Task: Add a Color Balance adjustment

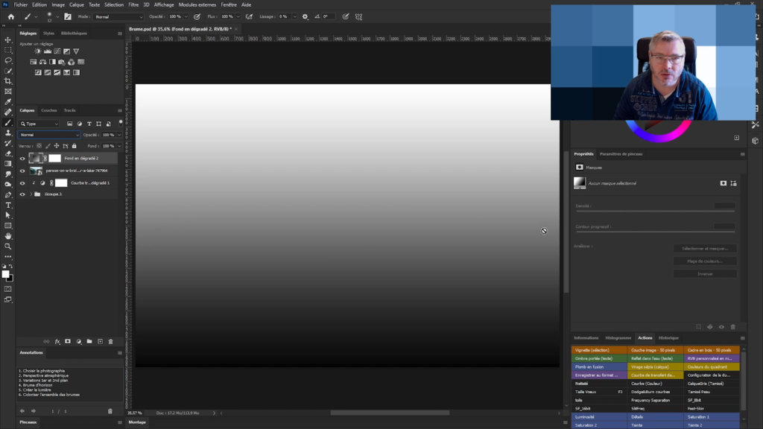Action: click(x=42, y=62)
